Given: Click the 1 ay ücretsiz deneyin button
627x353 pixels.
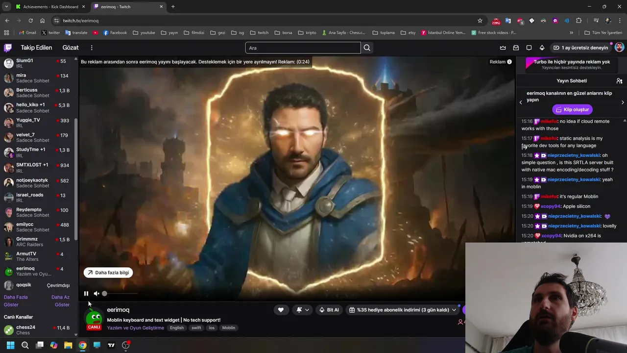Looking at the screenshot, I should tap(580, 48).
